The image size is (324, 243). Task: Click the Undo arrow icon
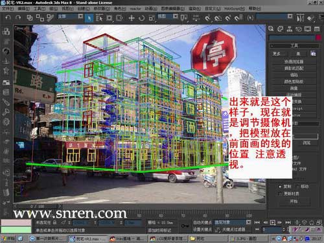coord(8,17)
